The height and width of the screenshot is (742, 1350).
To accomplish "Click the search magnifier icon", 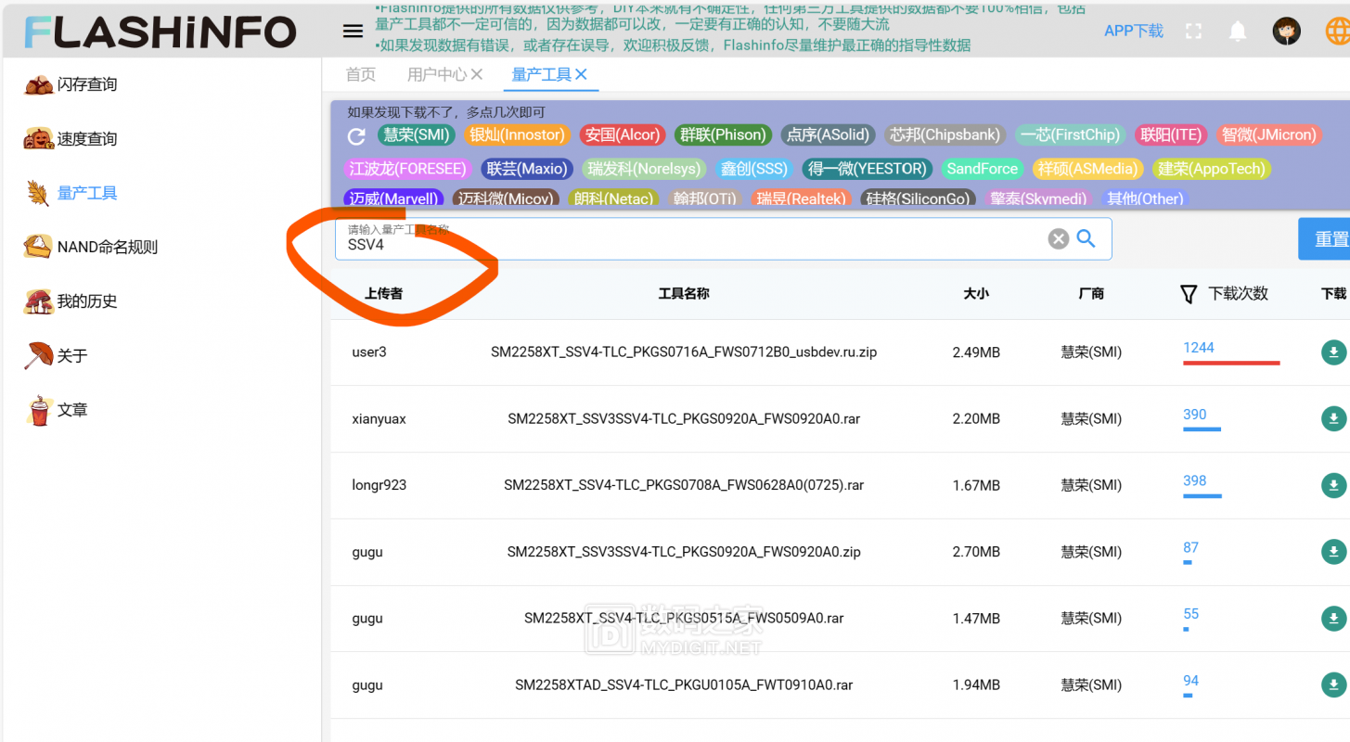I will (1086, 239).
